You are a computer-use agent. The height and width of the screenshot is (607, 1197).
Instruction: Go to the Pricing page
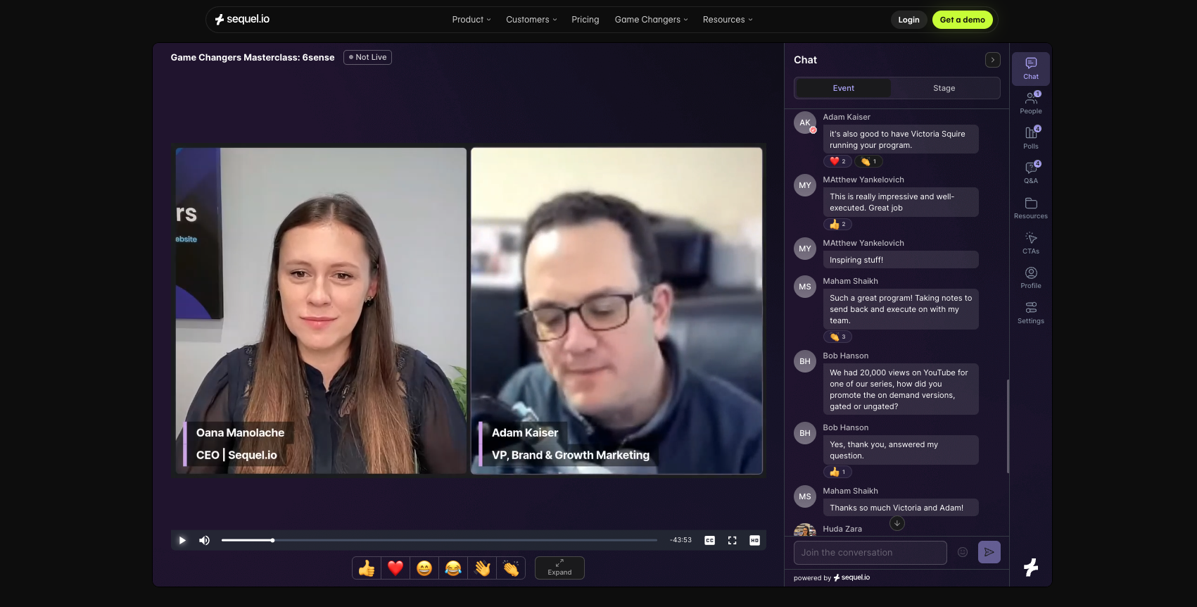tap(585, 20)
